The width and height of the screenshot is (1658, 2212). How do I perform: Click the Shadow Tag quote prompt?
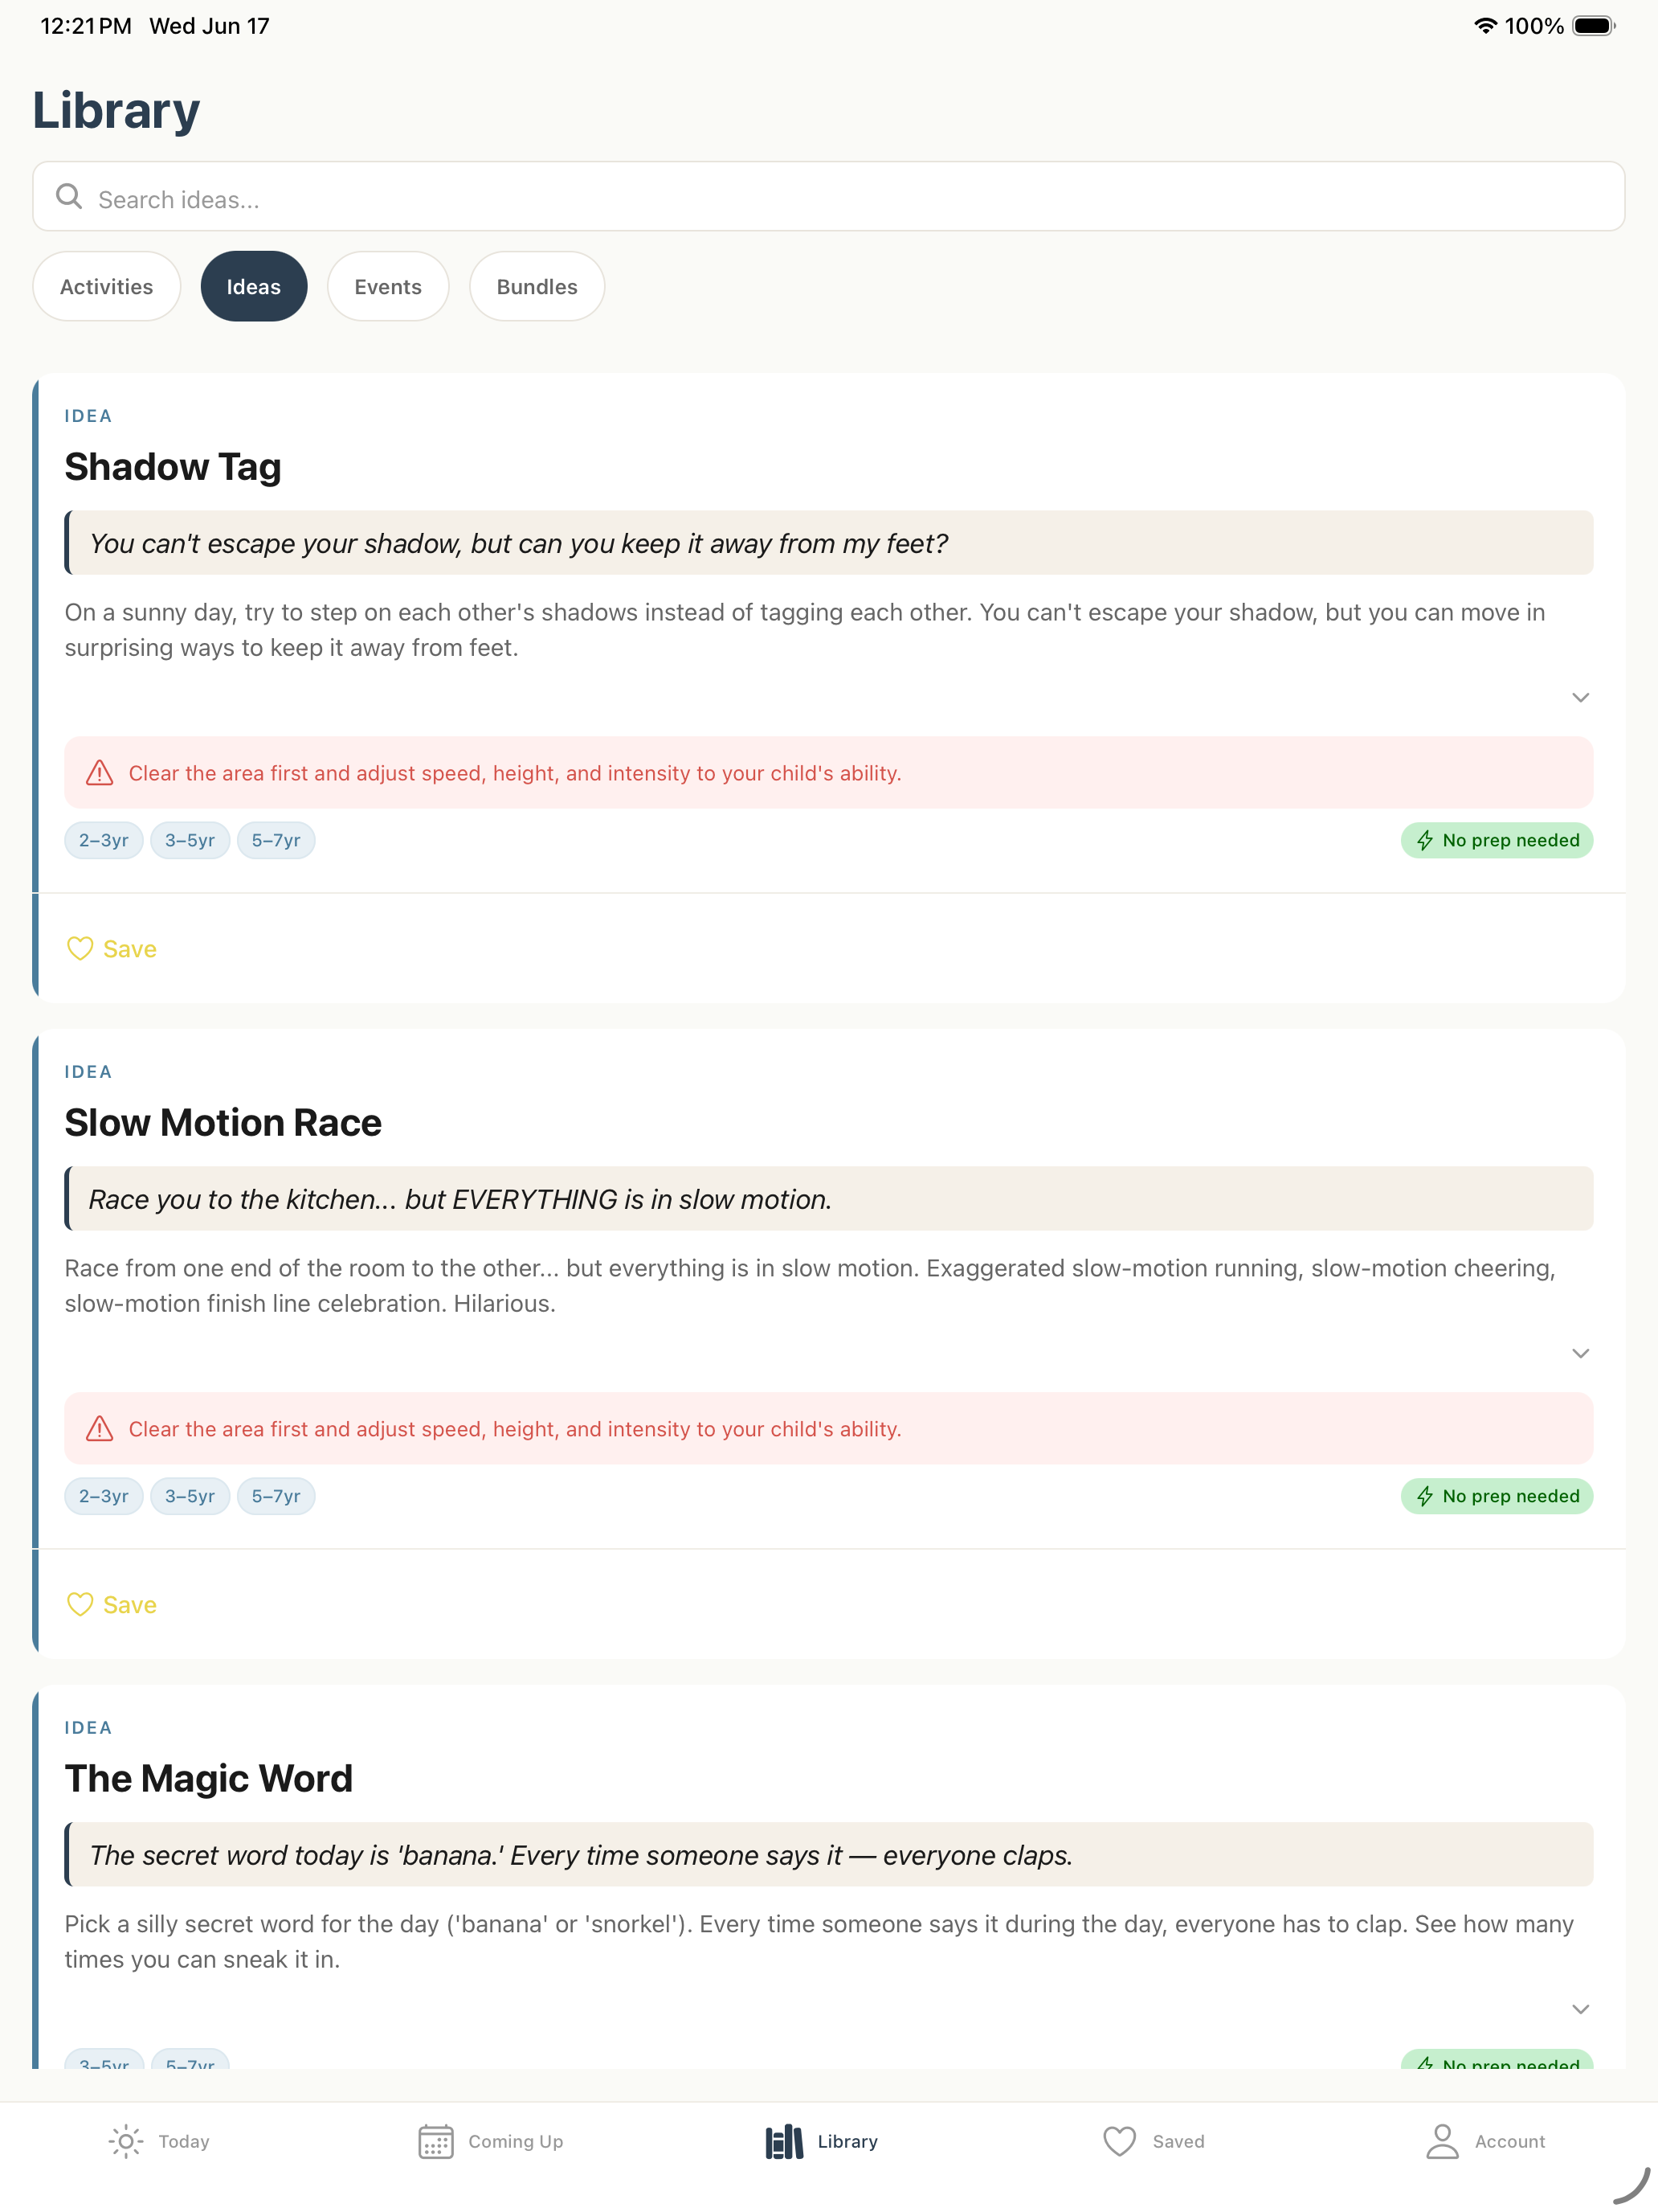[x=828, y=543]
